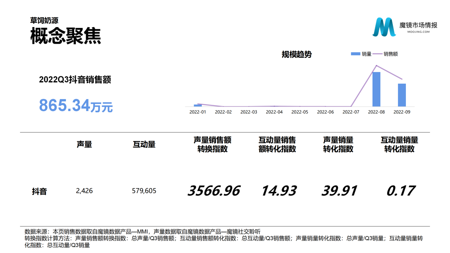Viewport: 450px width, 253px height.
Task: Select the 概念聚焦 title
Action: tap(66, 36)
